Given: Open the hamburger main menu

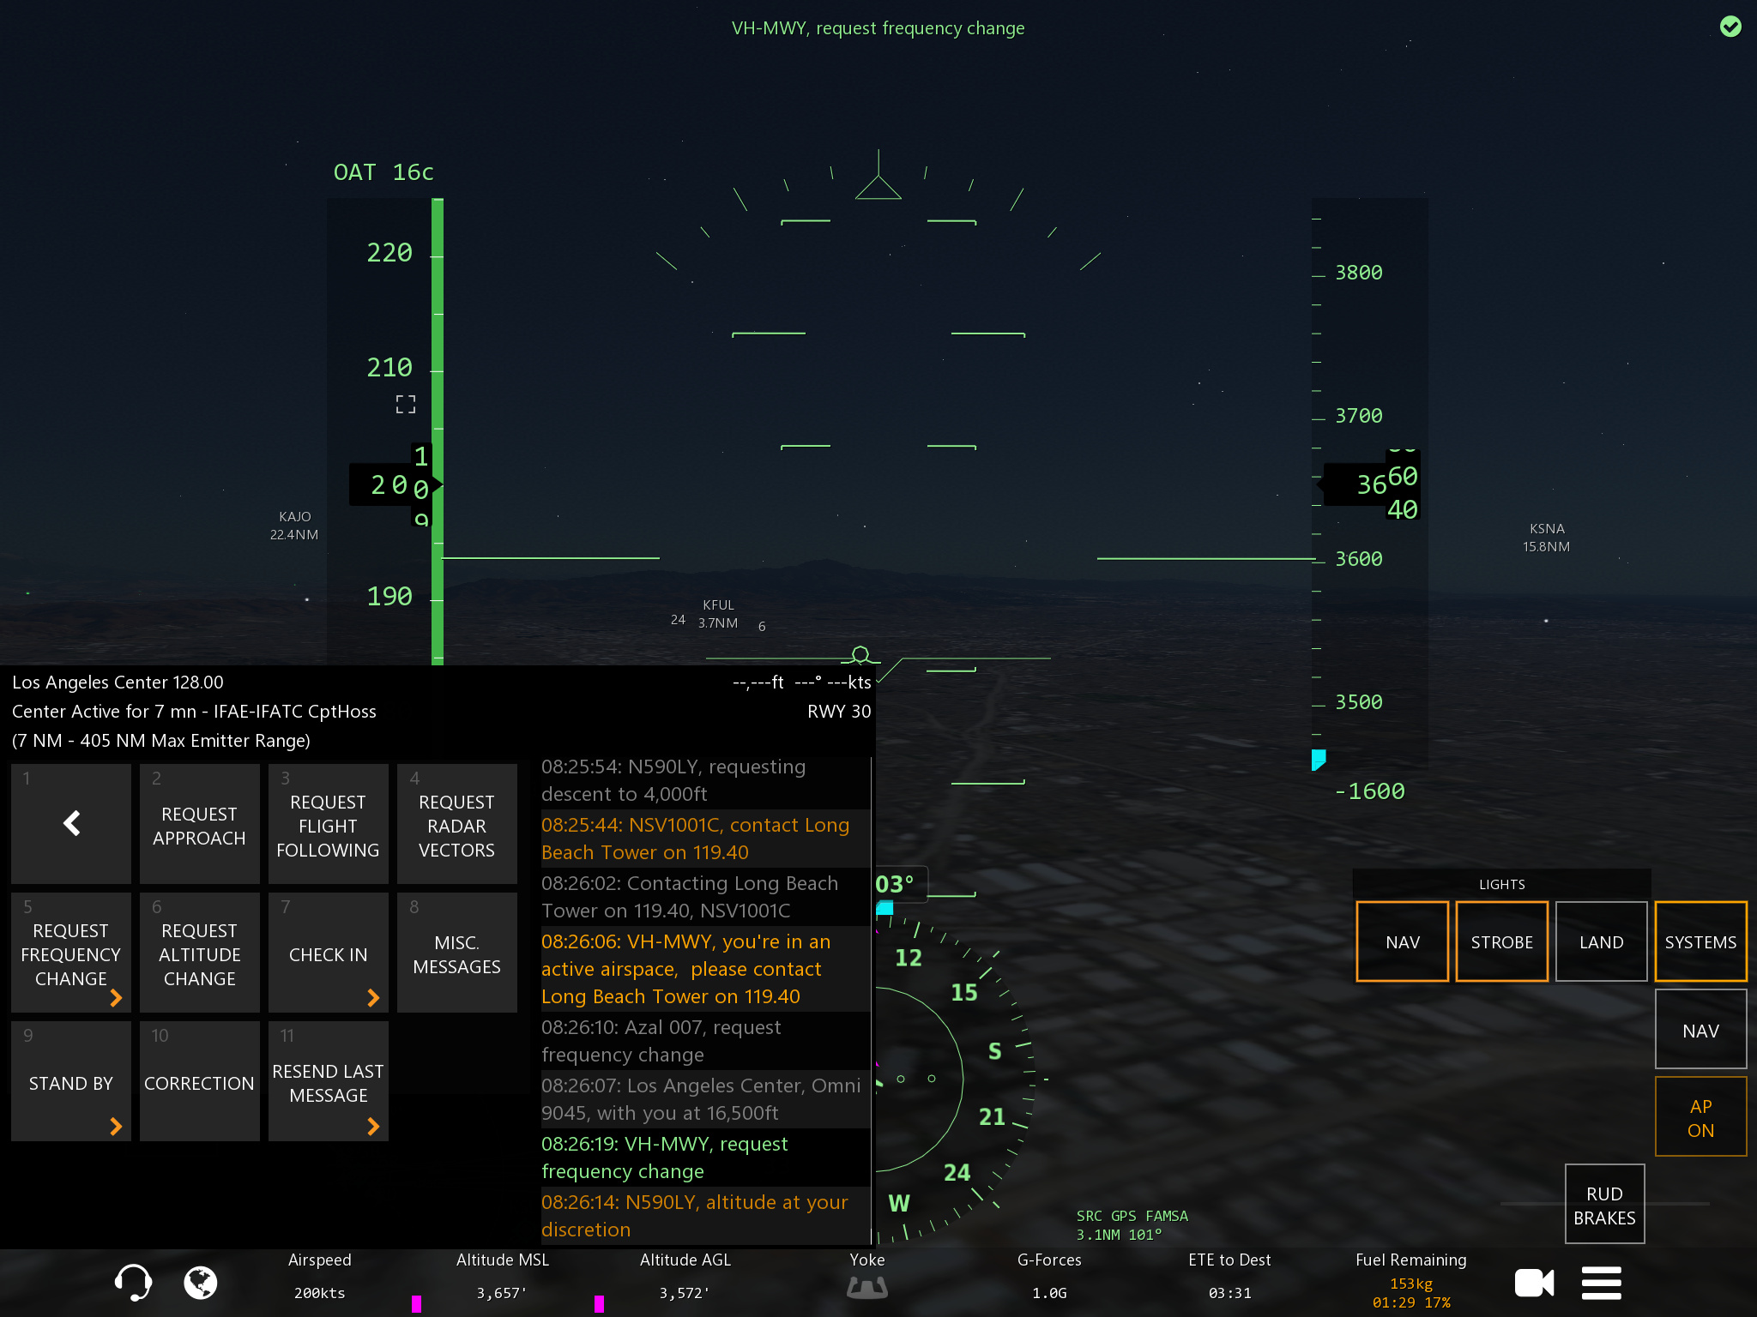Looking at the screenshot, I should 1601,1283.
